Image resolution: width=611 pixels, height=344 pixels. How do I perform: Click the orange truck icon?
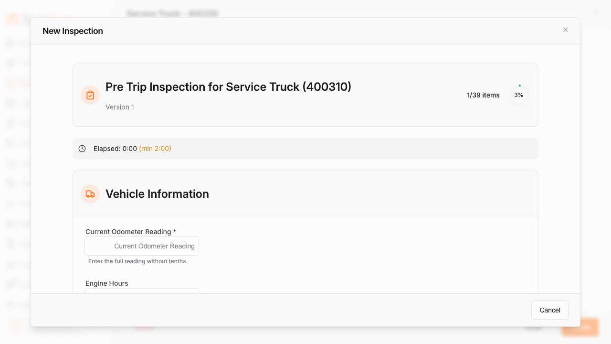pyautogui.click(x=90, y=194)
